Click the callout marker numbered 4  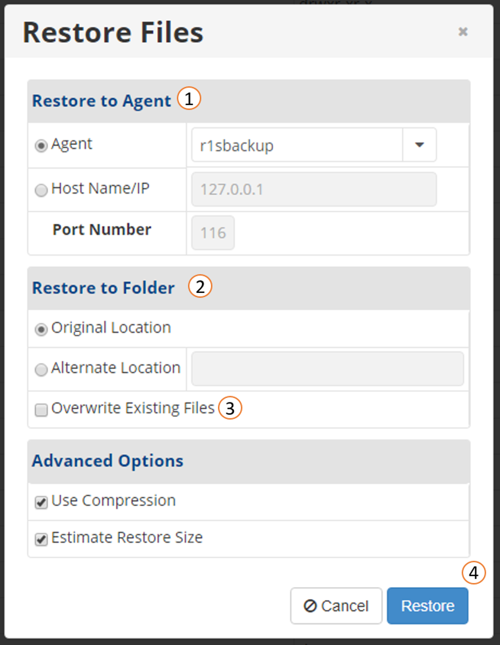474,573
